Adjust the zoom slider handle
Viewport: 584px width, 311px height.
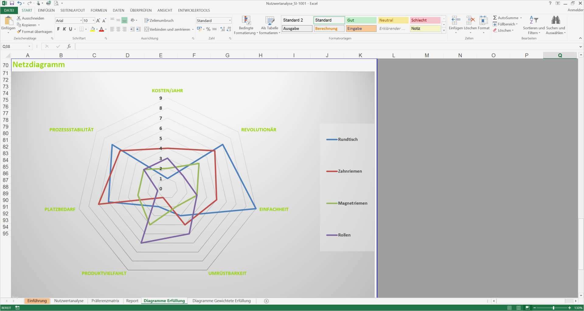click(553, 308)
